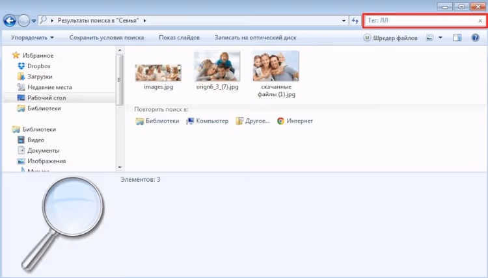
Task: Click the change view icon
Action: tap(429, 38)
